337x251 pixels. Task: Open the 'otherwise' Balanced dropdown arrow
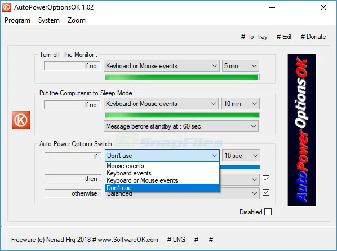[255, 193]
